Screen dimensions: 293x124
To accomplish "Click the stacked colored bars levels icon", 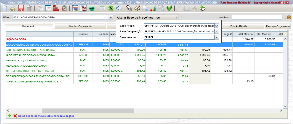I will (75, 9).
